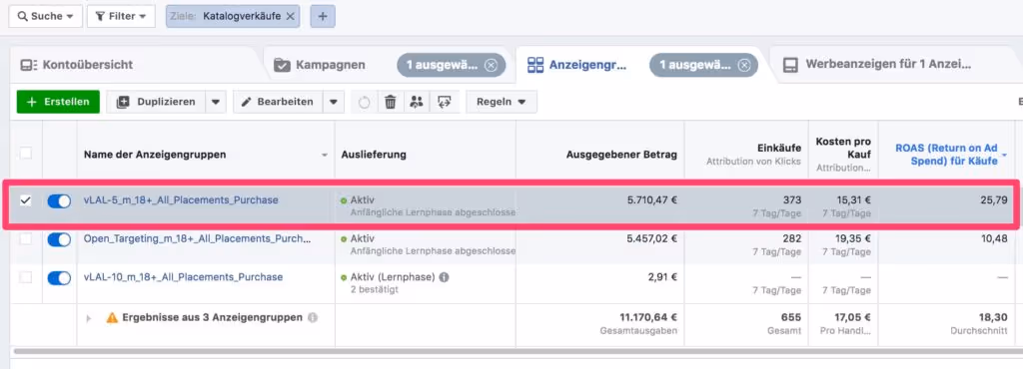The width and height of the screenshot is (1023, 369).
Task: Toggle the select-all header checkbox
Action: click(x=25, y=153)
